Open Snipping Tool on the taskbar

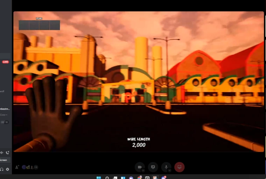point(155,178)
